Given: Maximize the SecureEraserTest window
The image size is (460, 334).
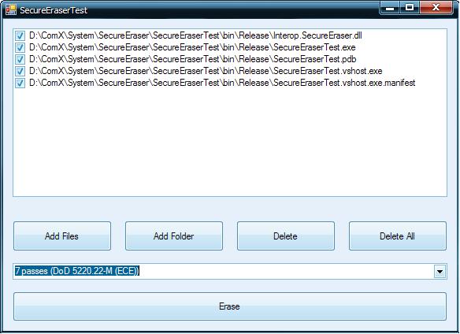Looking at the screenshot, I should [x=410, y=8].
